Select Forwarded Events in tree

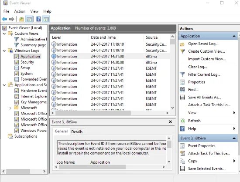tap(34, 79)
